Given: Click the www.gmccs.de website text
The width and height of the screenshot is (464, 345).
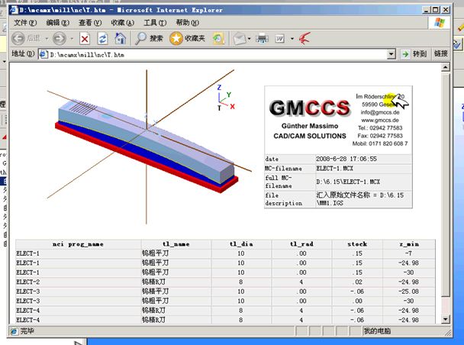Looking at the screenshot, I should [x=380, y=120].
